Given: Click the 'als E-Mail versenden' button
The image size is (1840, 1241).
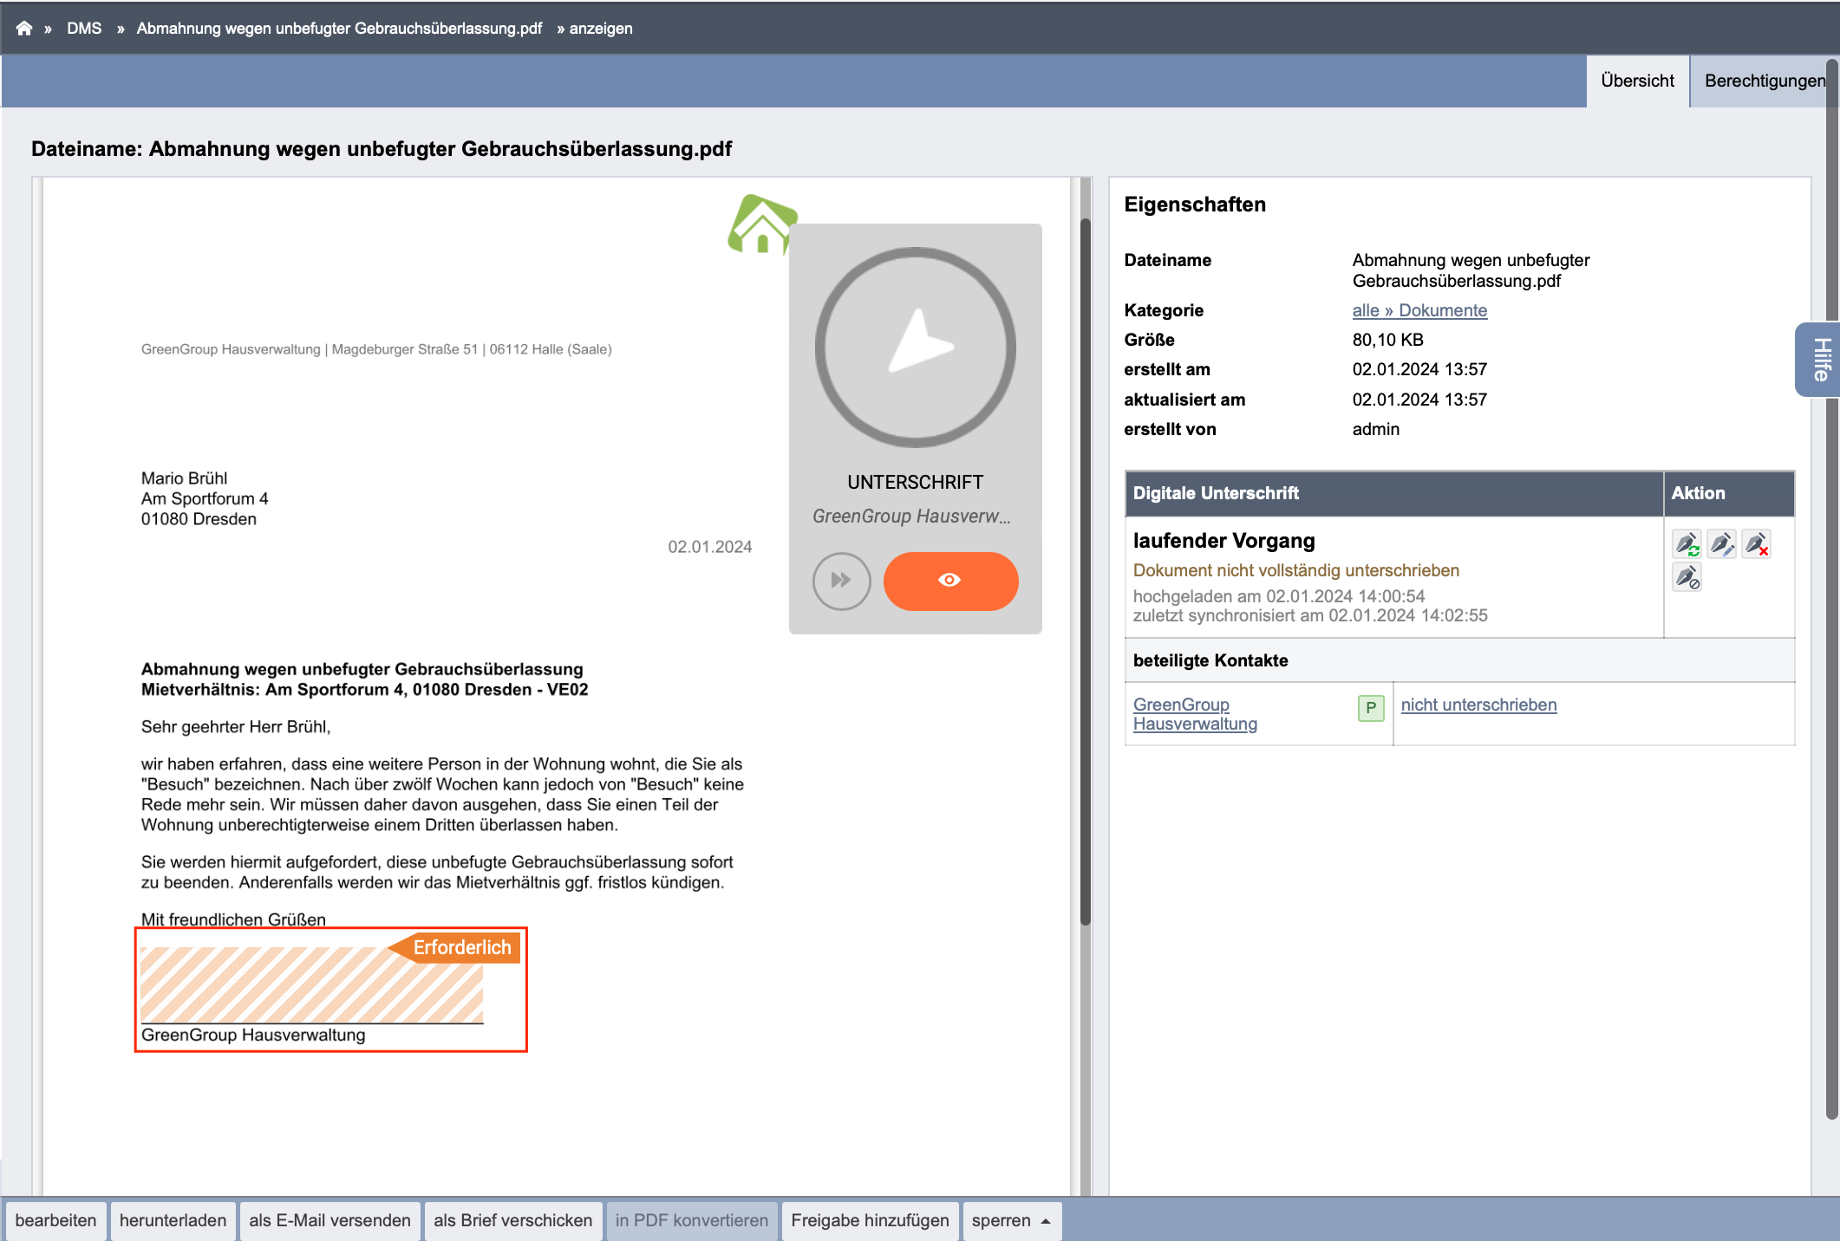Looking at the screenshot, I should click(330, 1220).
